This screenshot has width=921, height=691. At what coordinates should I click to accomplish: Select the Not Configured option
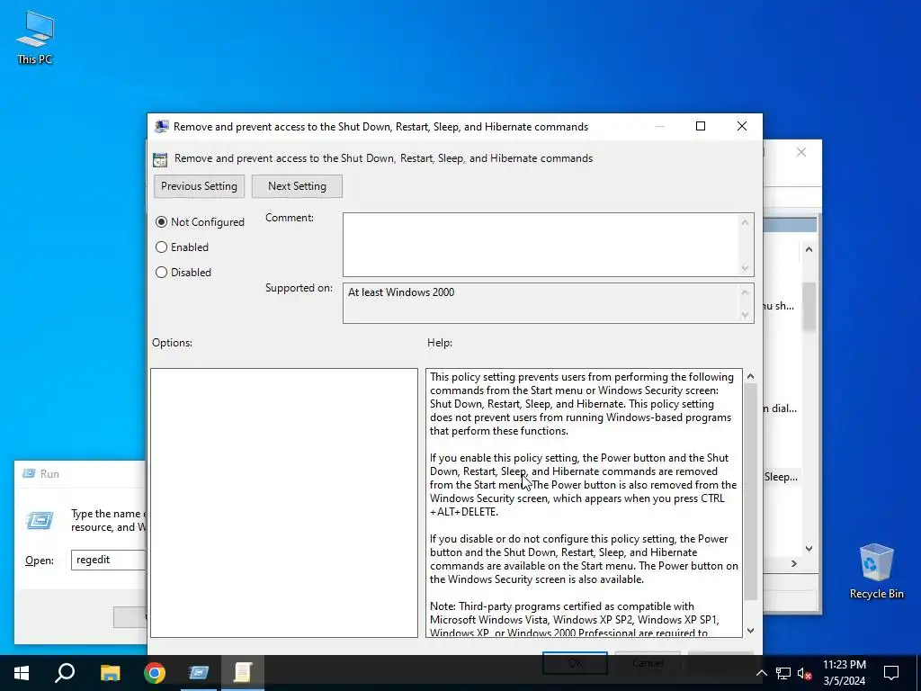[x=200, y=222]
